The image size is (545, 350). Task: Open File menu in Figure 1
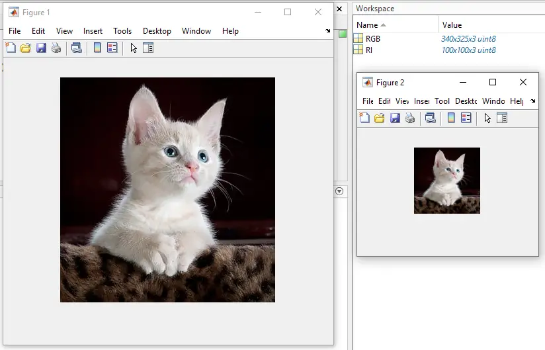pyautogui.click(x=15, y=31)
